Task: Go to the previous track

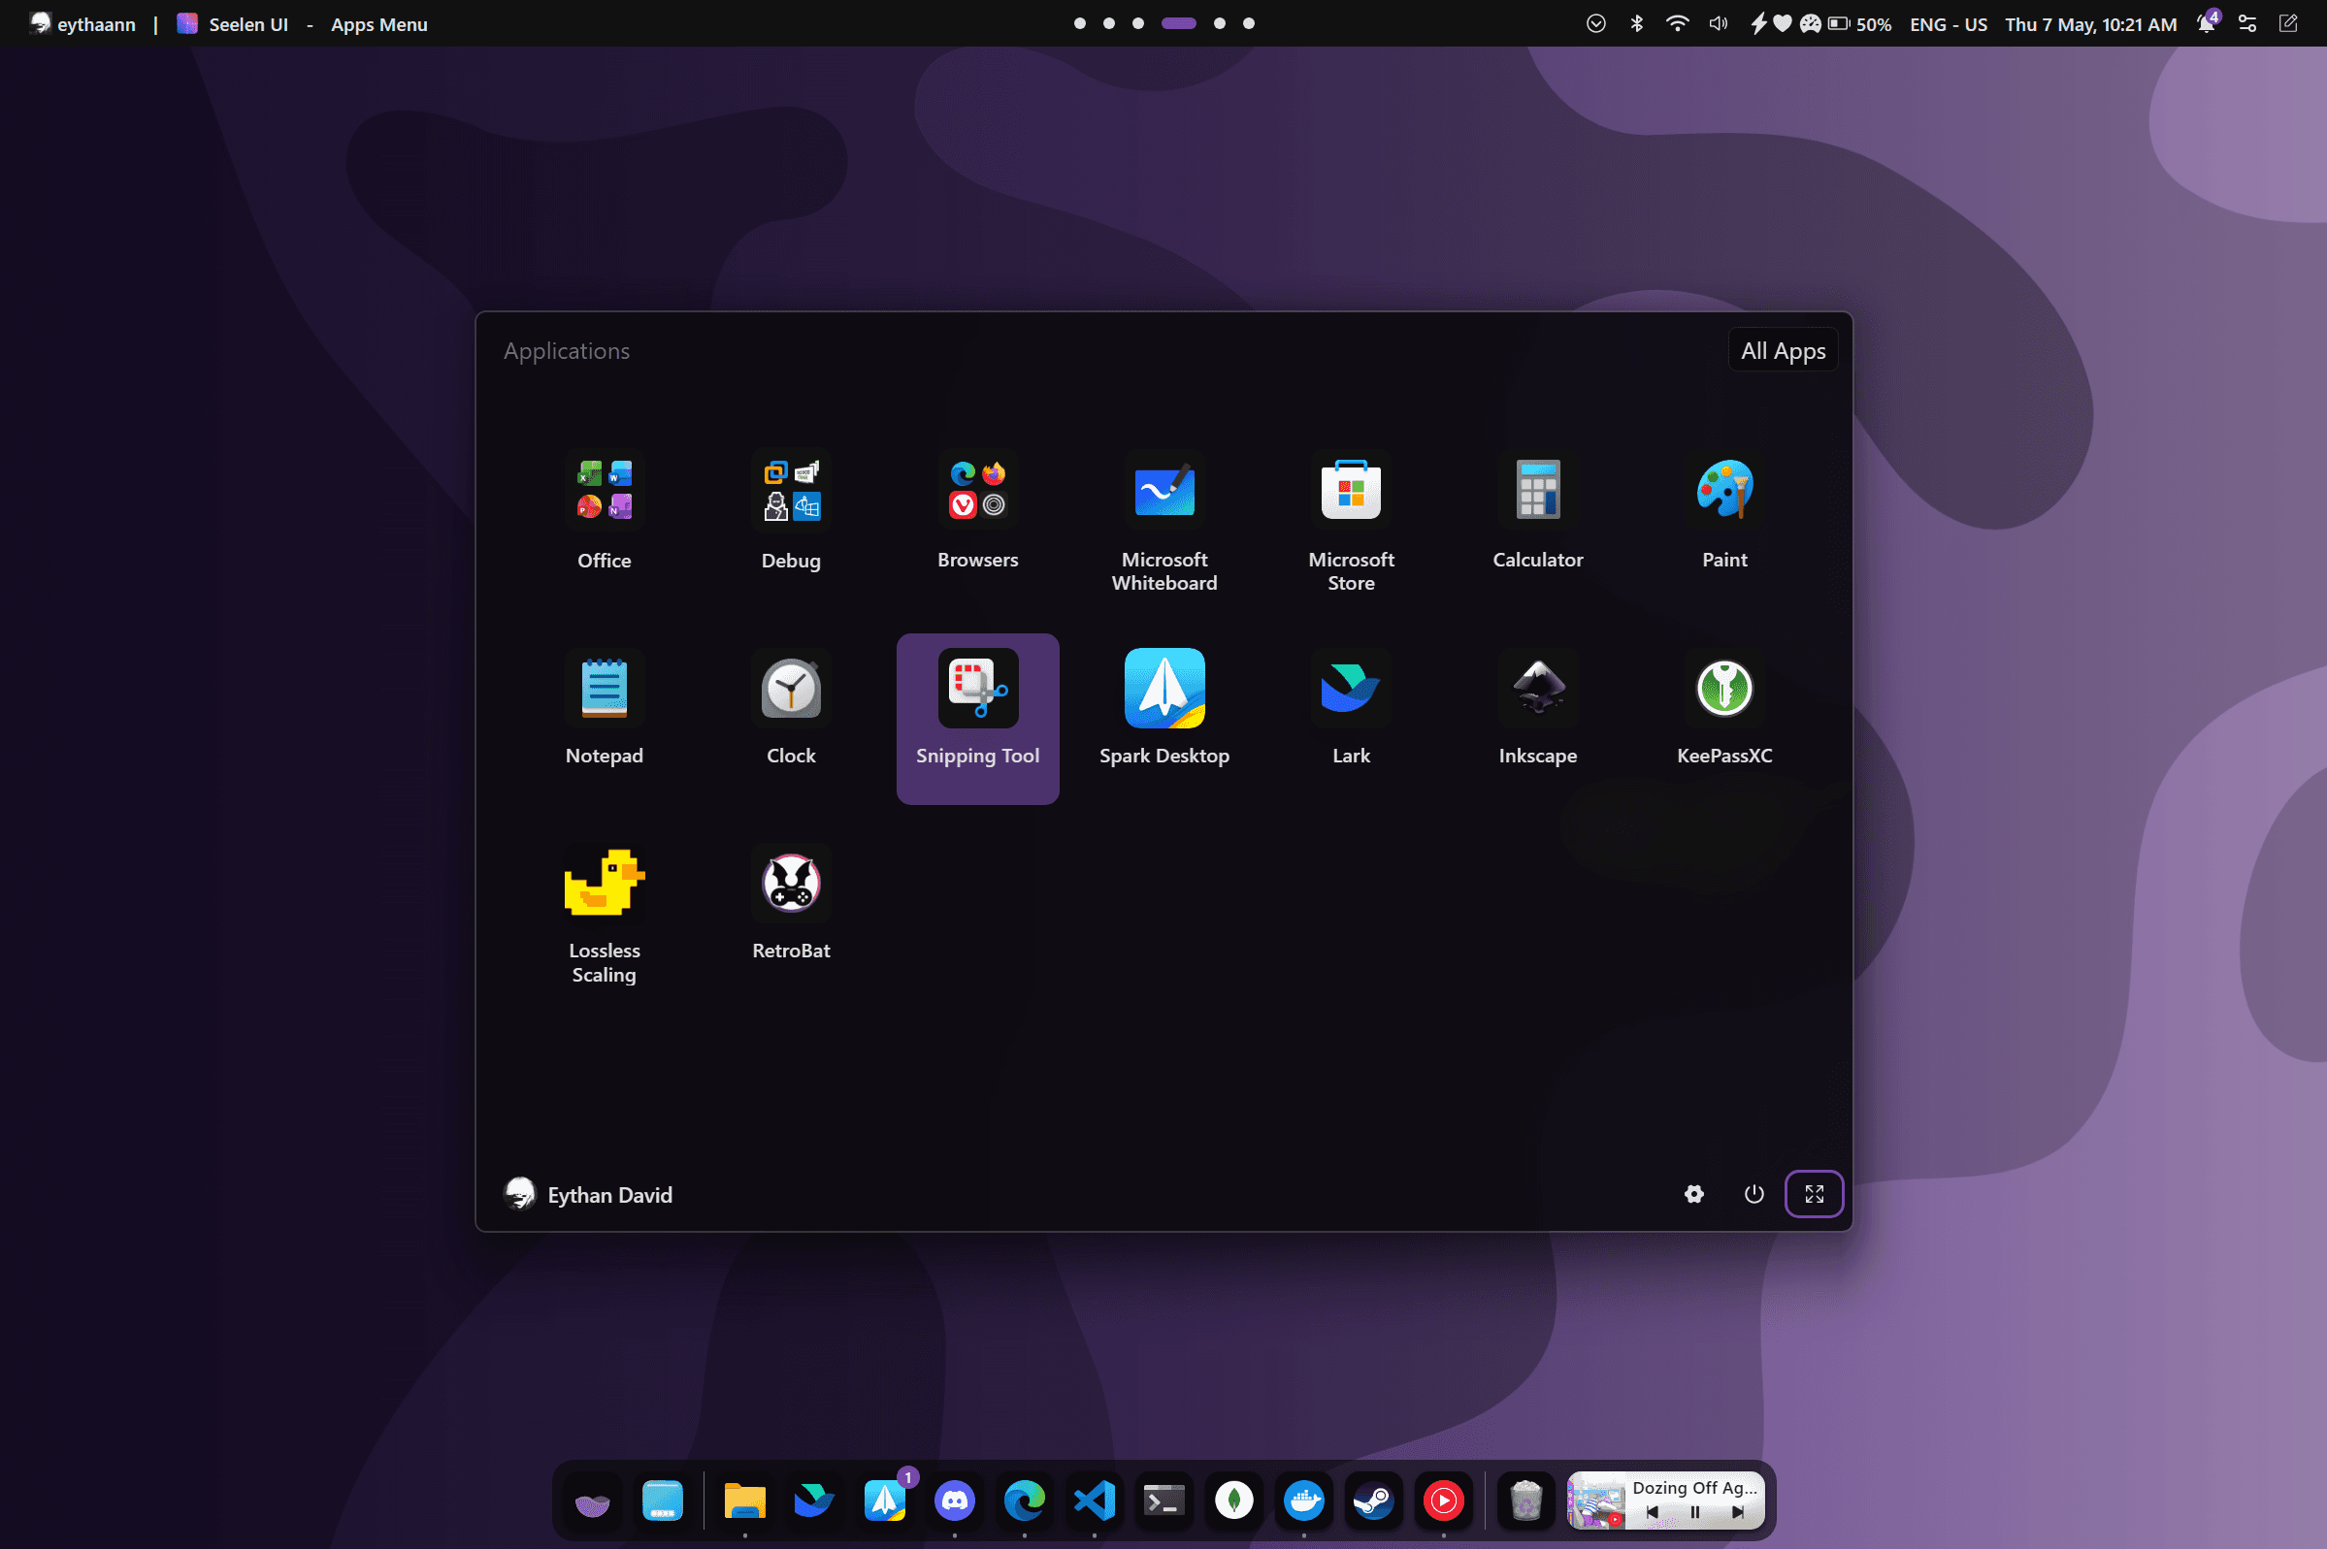Action: pos(1653,1511)
